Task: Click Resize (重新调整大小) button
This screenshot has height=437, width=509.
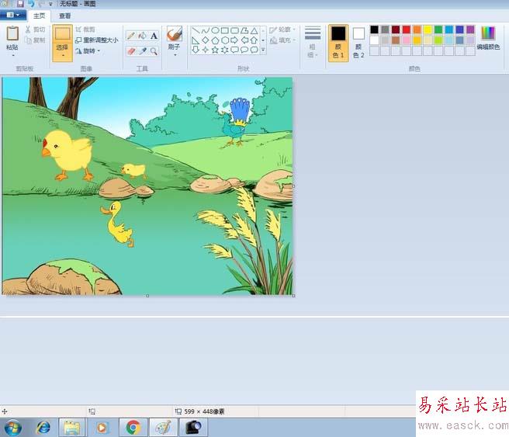Action: coord(97,40)
